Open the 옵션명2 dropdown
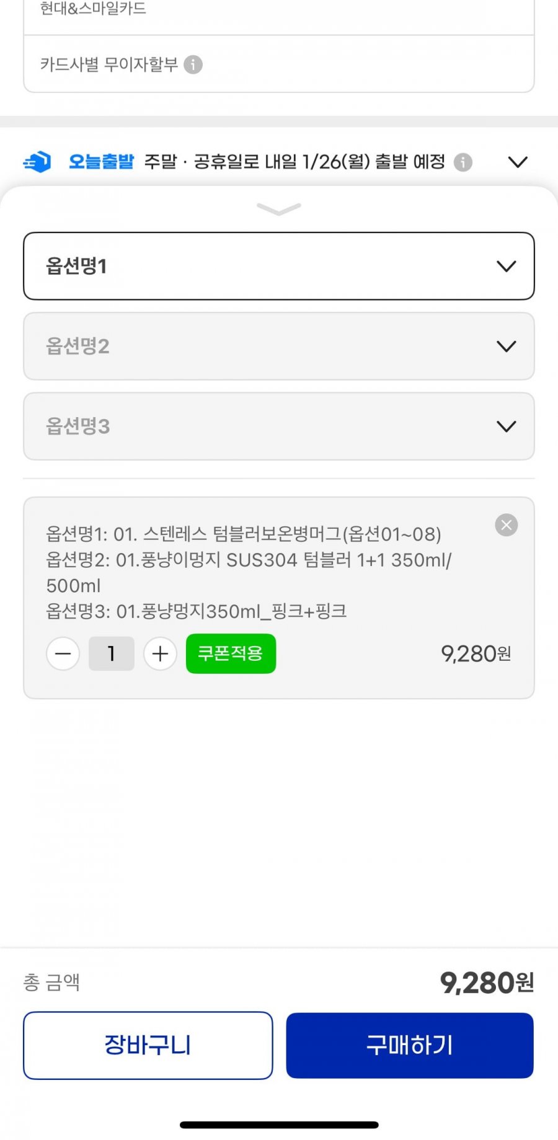Screen dimensions: 558x1140 point(278,346)
